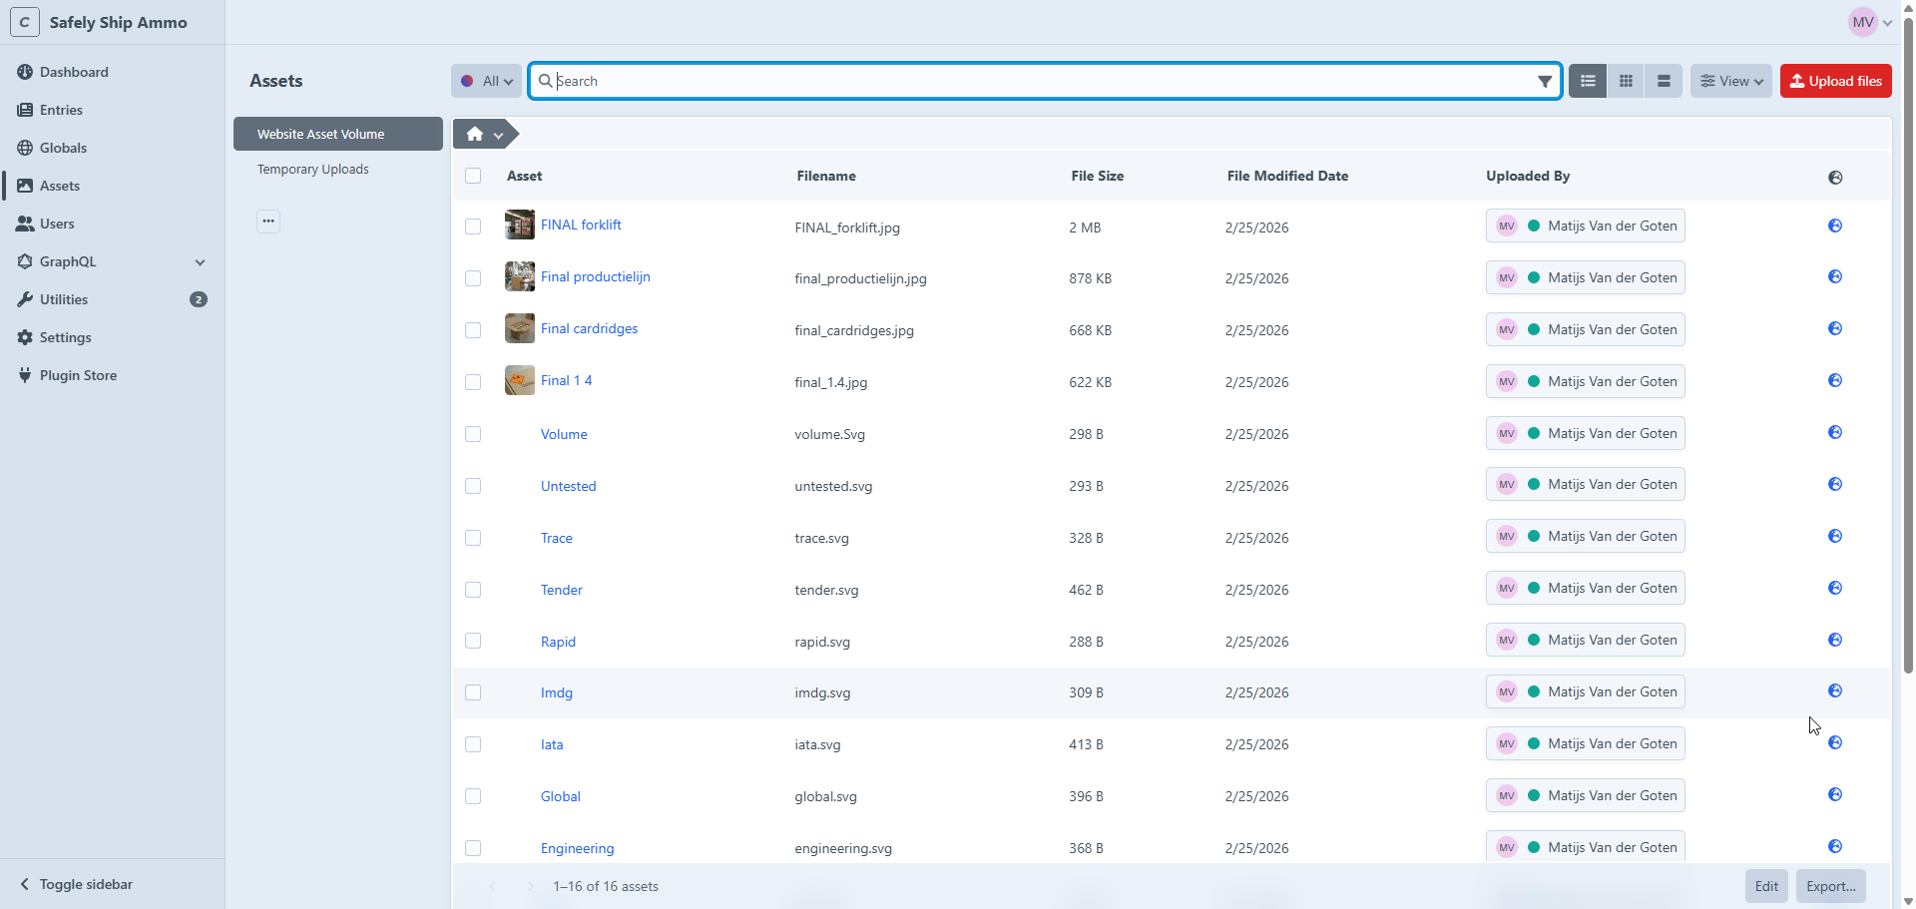
Task: Click the Edit button in footer
Action: (x=1766, y=886)
